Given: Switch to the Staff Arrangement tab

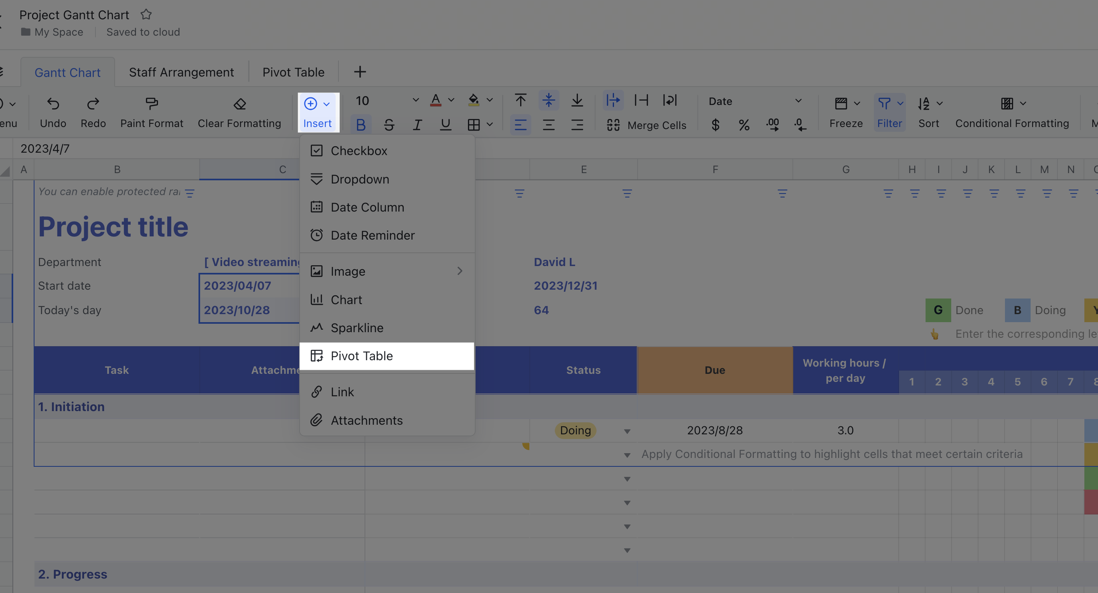Looking at the screenshot, I should (182, 72).
